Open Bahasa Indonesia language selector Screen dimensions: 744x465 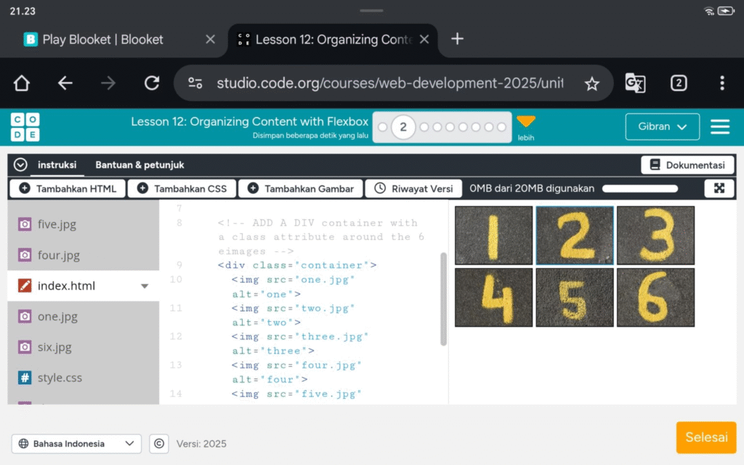(76, 443)
